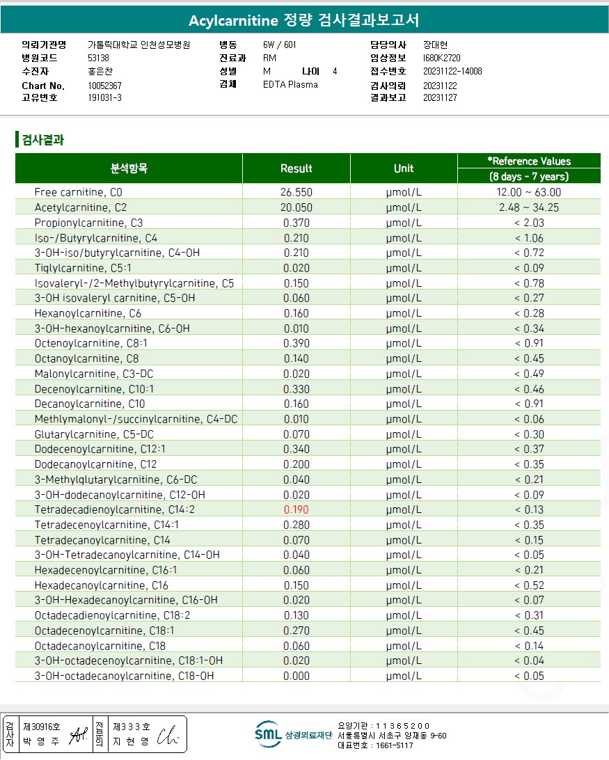Click the reference range 12.00 ~ 63.00
Screen dimensions: 609x760
[528, 192]
